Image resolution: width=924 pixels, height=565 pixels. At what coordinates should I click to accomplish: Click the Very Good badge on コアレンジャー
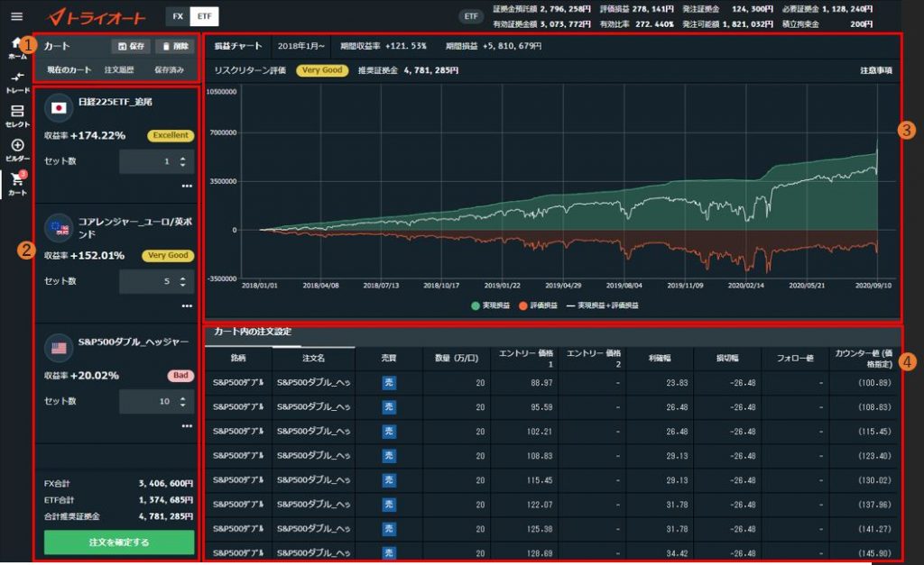(x=168, y=255)
